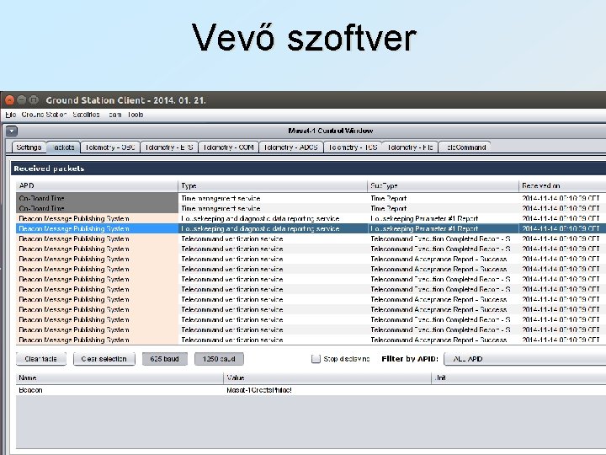606x455 pixels.
Task: Open the Filter by APID dropdown
Action: (525, 359)
